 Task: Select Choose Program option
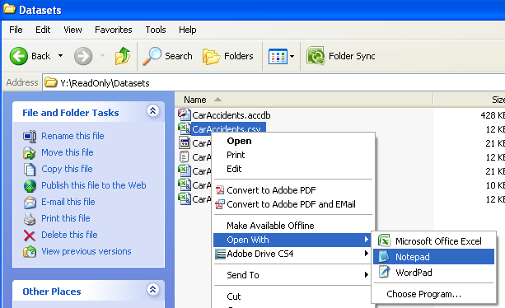(433, 294)
